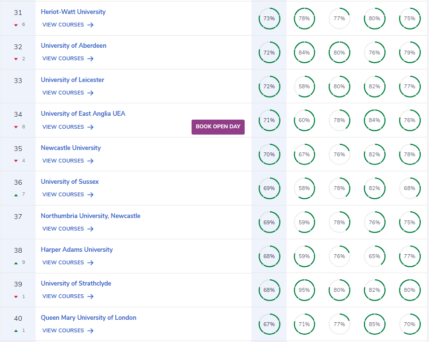The width and height of the screenshot is (429, 342).
Task: Click Harper Adams' 77% score circle
Action: click(x=410, y=256)
